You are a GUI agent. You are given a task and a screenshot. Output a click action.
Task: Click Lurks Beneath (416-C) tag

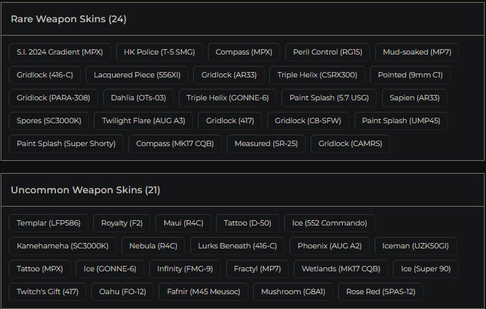[237, 246]
